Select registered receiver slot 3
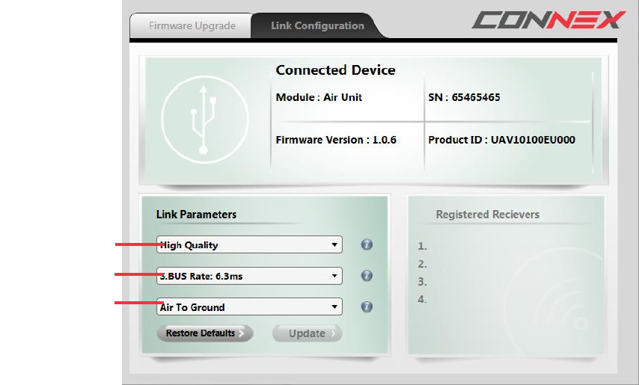 (422, 281)
